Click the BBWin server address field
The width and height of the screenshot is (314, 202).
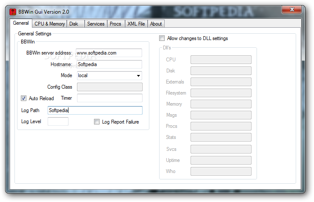[x=109, y=53]
